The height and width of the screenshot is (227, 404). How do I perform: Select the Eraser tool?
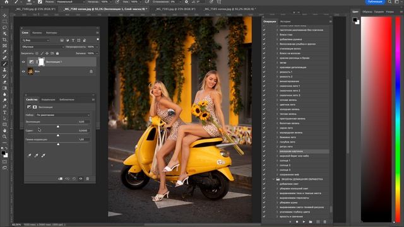pos(4,82)
